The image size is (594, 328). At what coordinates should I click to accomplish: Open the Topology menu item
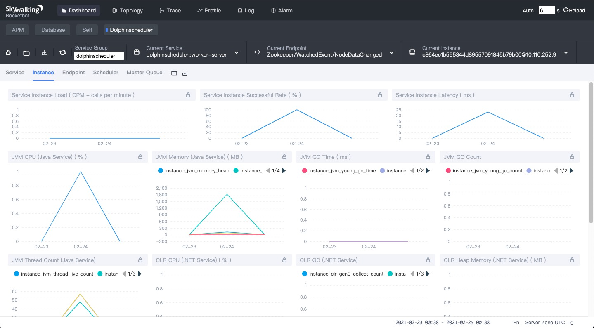click(x=128, y=10)
